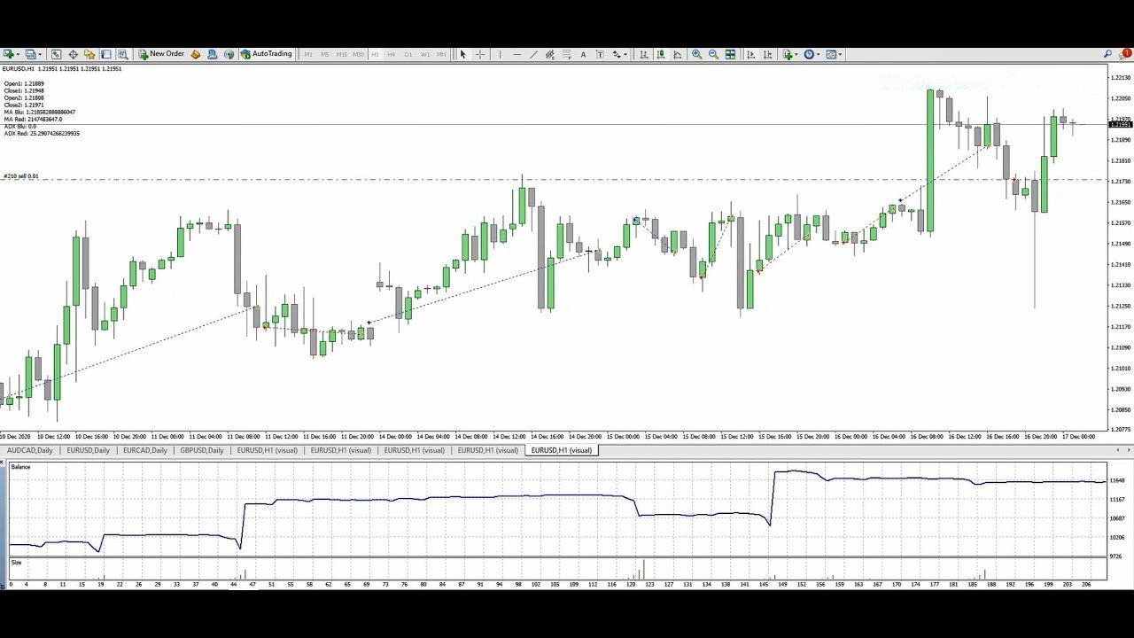
Task: Switch to the GBPUSD,Daily chart tab
Action: coord(202,450)
